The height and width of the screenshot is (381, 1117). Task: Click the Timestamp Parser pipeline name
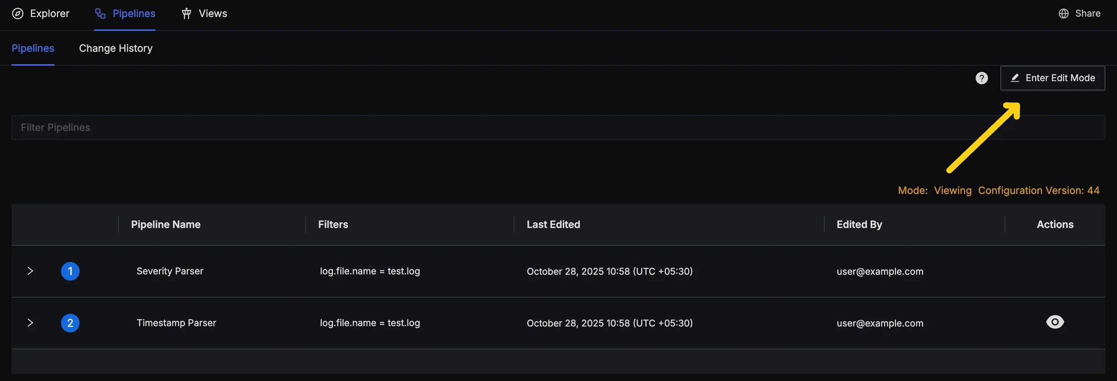point(176,323)
